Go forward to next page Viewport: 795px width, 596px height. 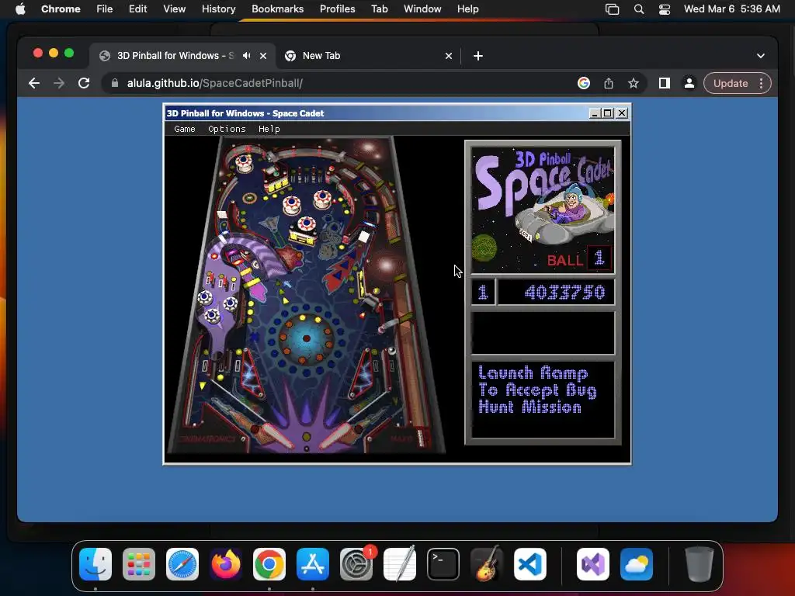(59, 83)
